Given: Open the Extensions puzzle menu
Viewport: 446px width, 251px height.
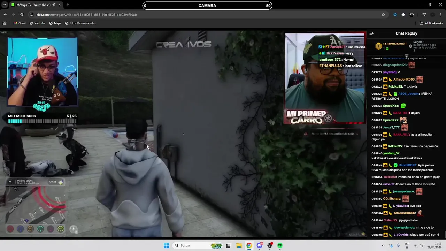Looking at the screenshot, I should coord(412,15).
